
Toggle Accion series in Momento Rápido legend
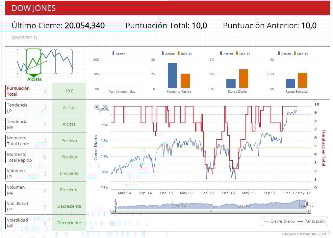pyautogui.click(x=168, y=54)
